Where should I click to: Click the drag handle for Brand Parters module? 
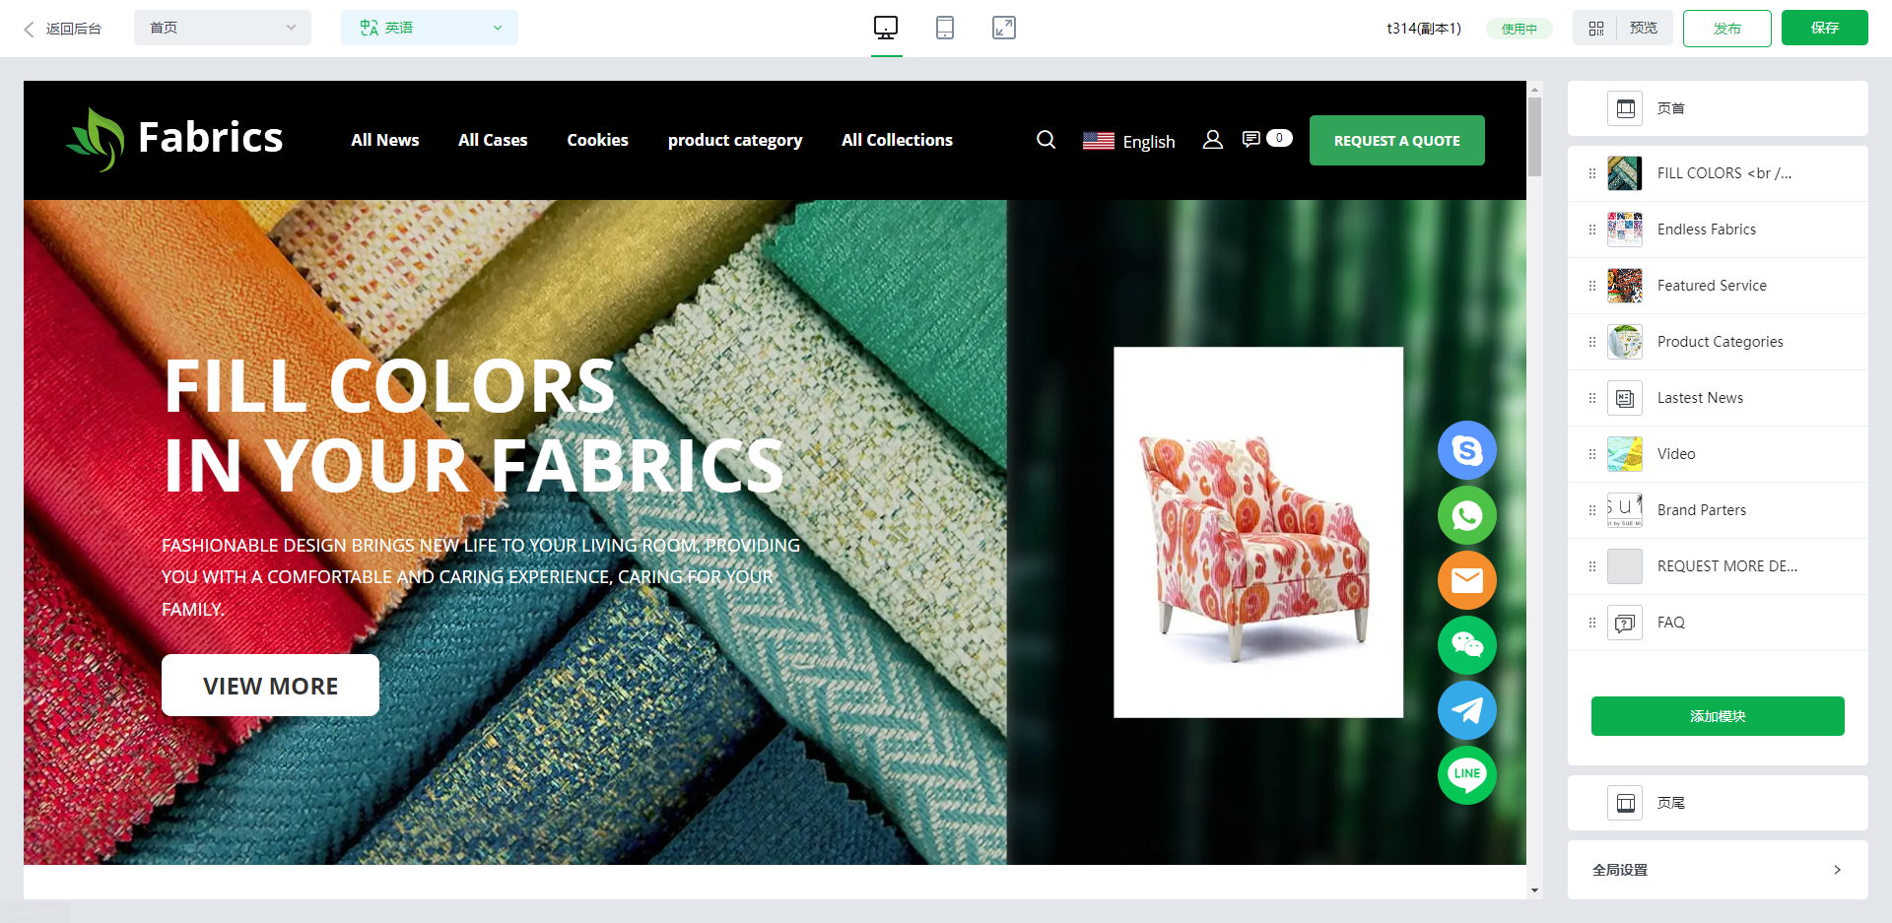tap(1592, 510)
